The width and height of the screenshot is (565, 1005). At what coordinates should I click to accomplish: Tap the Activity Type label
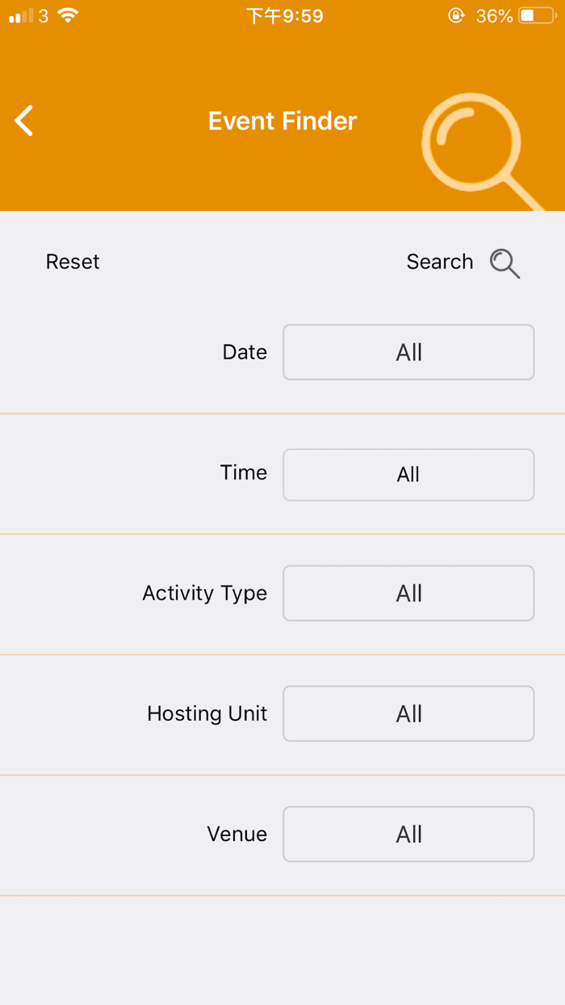(x=204, y=593)
